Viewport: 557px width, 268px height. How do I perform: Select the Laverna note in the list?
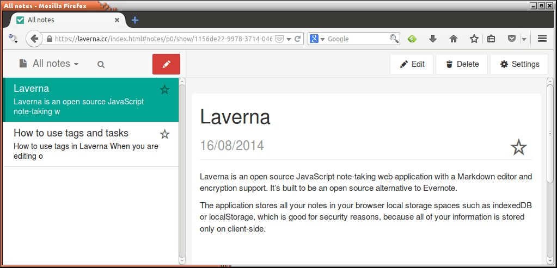pyautogui.click(x=90, y=99)
